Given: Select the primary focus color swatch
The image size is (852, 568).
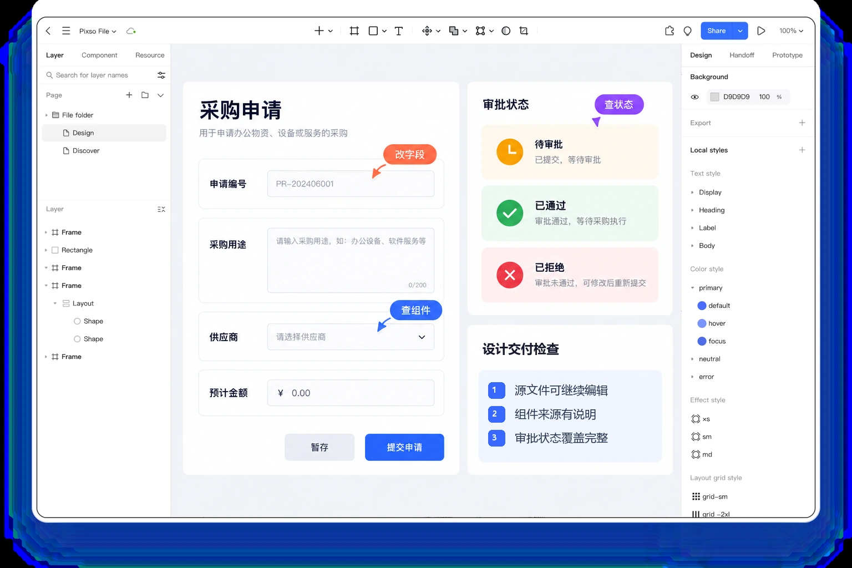Looking at the screenshot, I should pyautogui.click(x=702, y=341).
